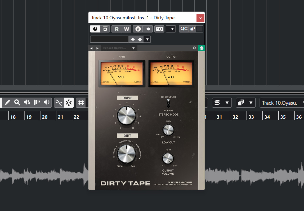Load the previous program with the up arrow

tap(133, 39)
